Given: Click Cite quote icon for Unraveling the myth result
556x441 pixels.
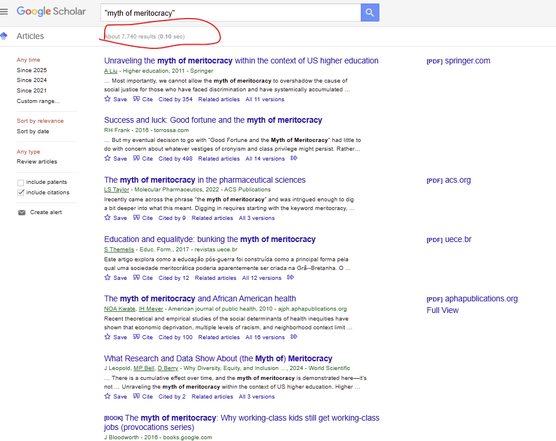Looking at the screenshot, I should (137, 99).
